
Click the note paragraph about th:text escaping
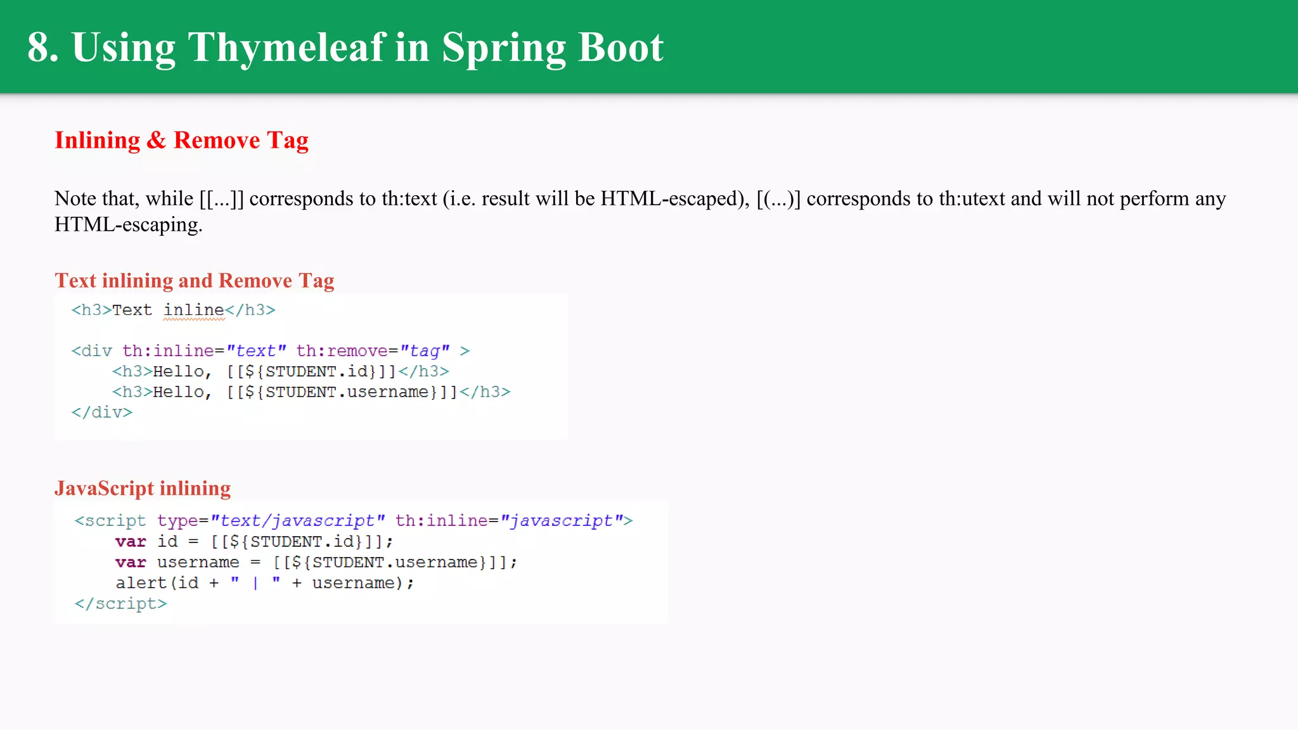coord(640,198)
